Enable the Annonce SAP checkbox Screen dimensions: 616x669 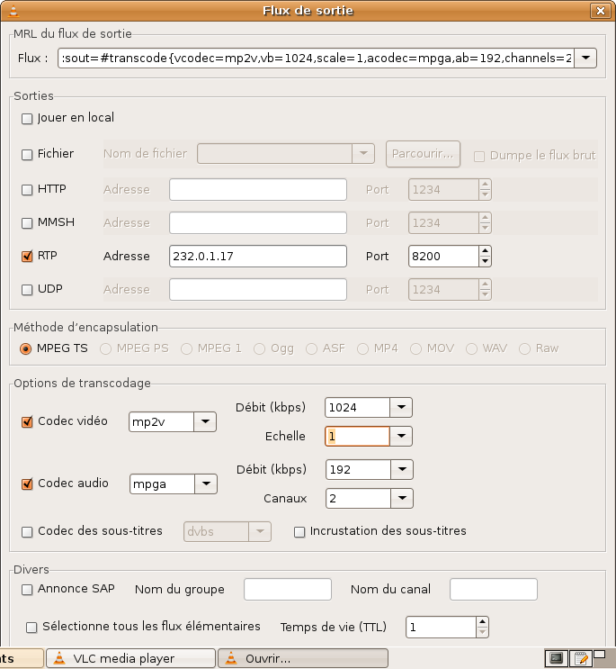point(27,590)
